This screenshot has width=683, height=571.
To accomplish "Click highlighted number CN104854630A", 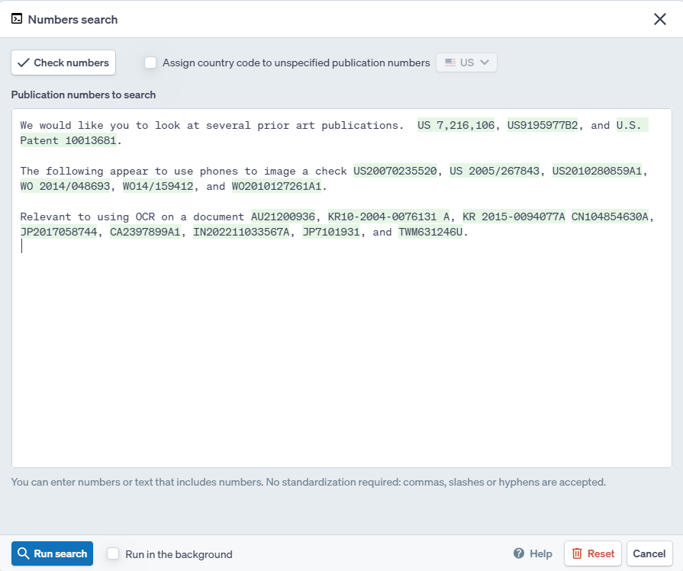I will click(610, 217).
